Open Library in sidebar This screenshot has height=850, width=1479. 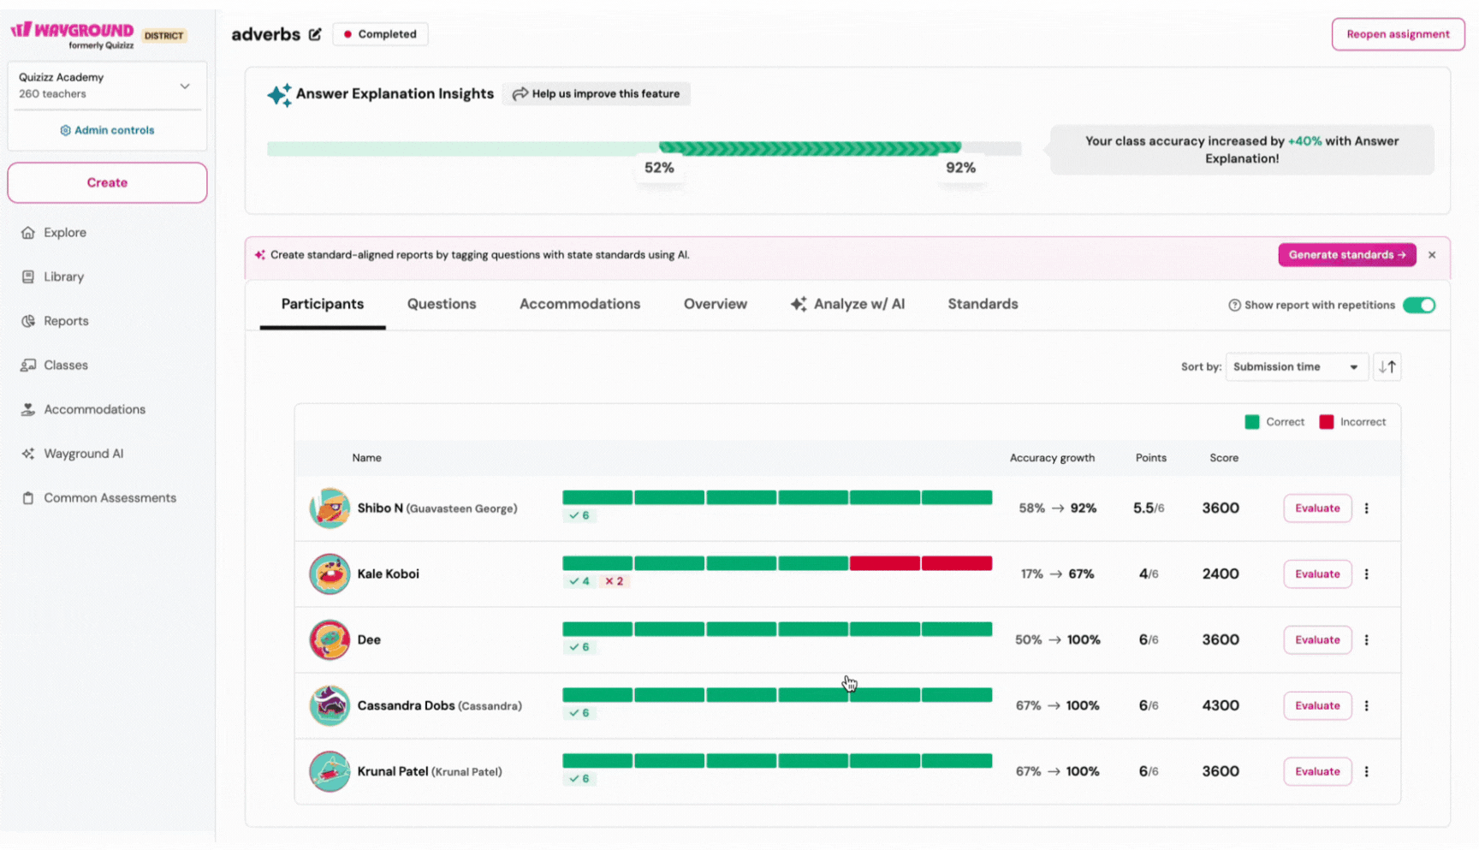point(63,276)
